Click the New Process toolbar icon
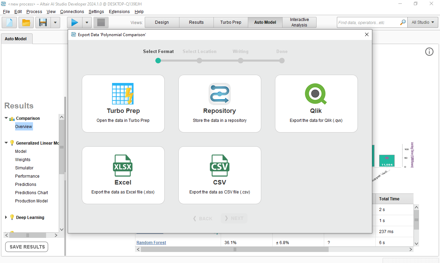The width and height of the screenshot is (440, 263). [x=9, y=22]
